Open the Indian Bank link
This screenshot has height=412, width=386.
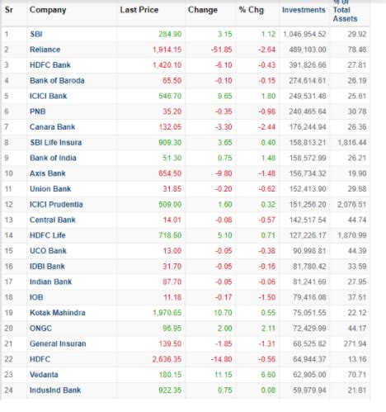coord(50,282)
